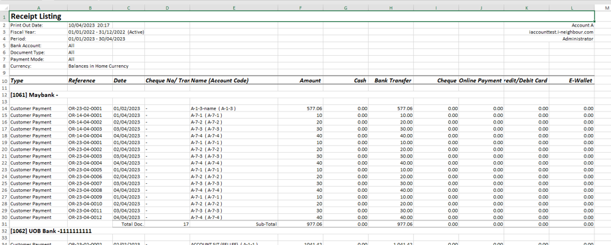Select the Receipt Listing title cell
This screenshot has width=611, height=245.
click(x=302, y=17)
